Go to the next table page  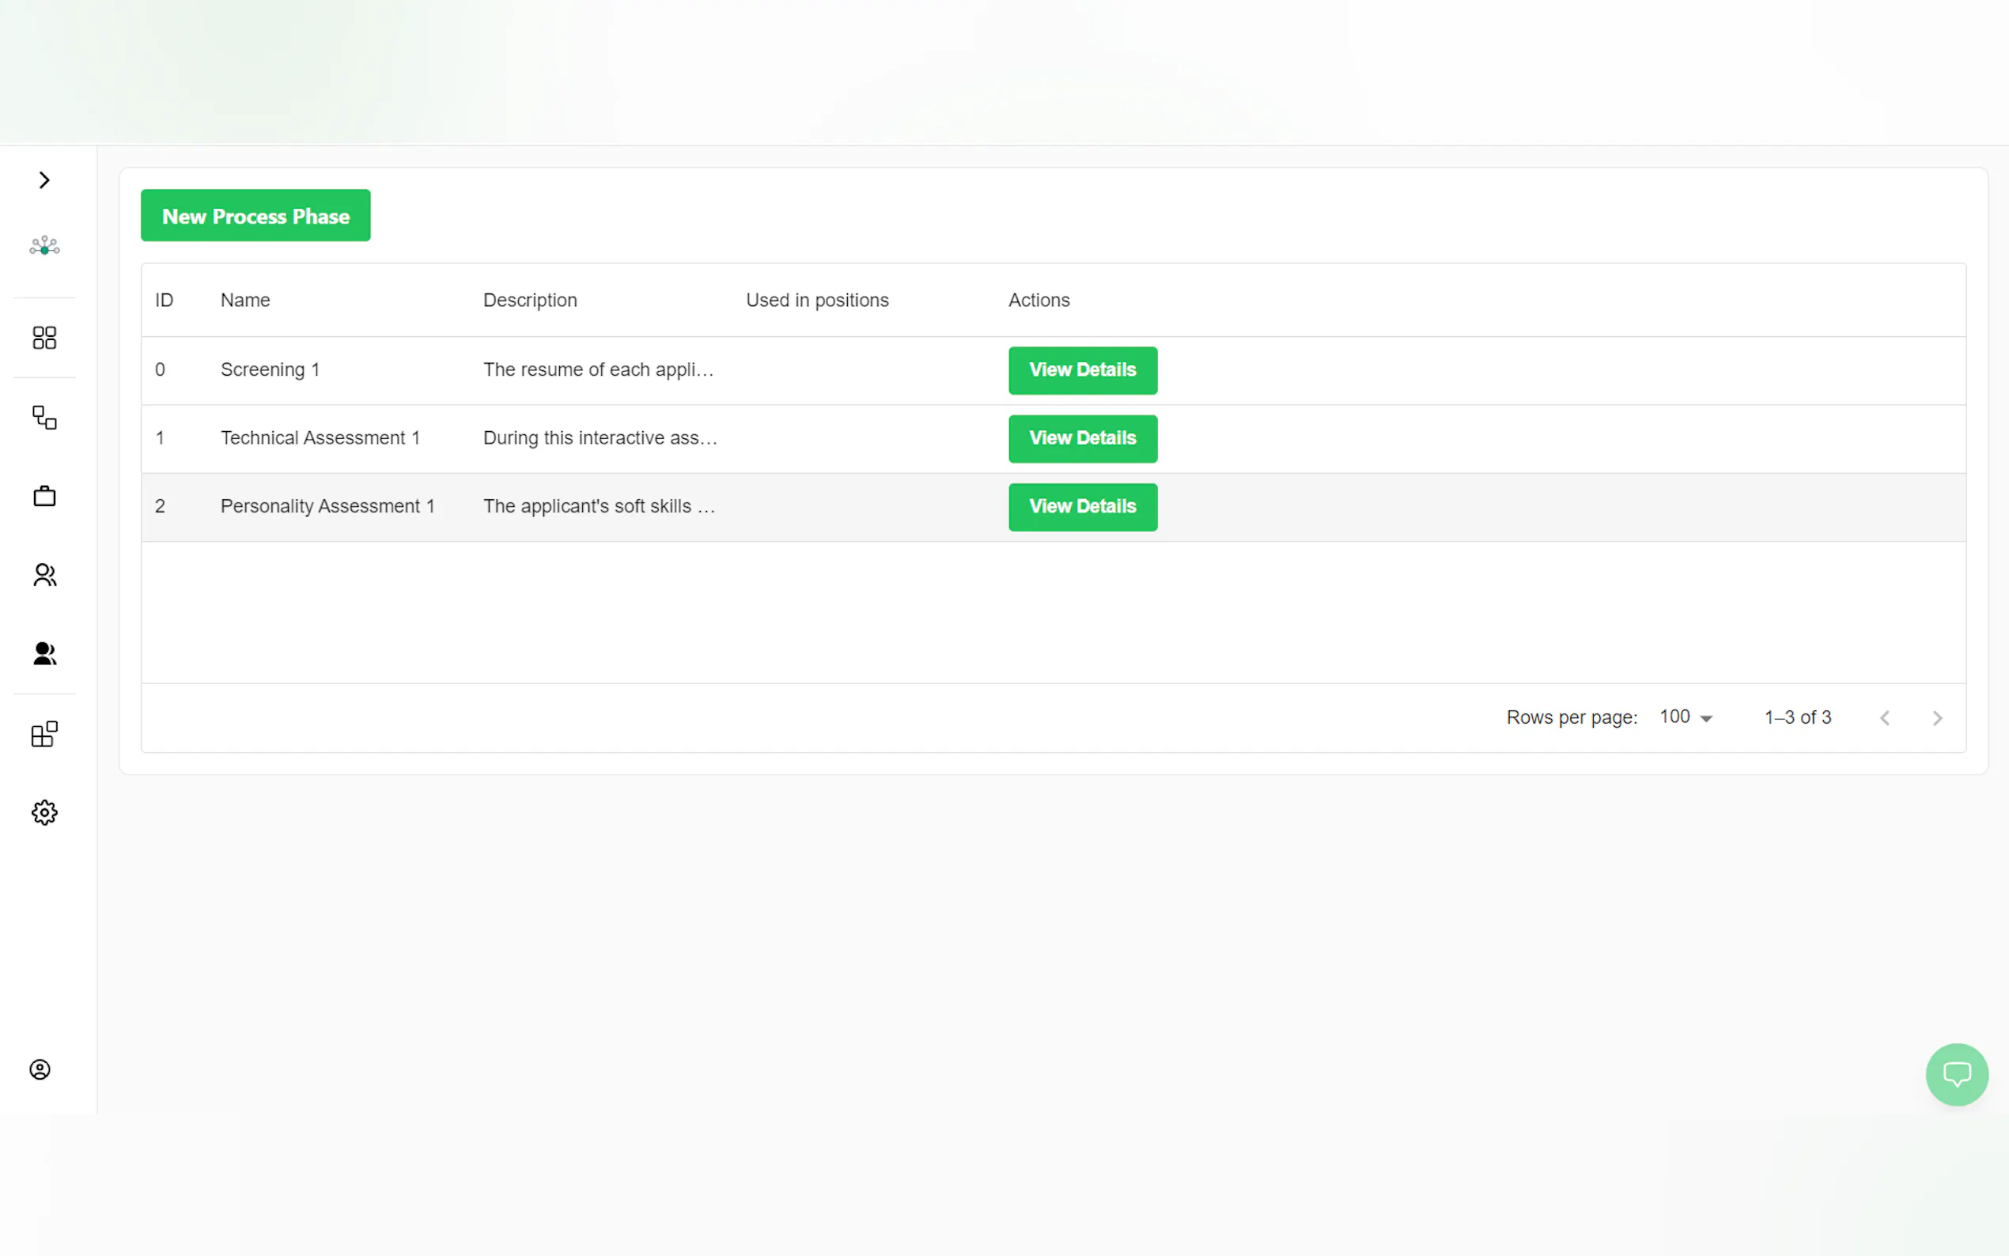1937,717
